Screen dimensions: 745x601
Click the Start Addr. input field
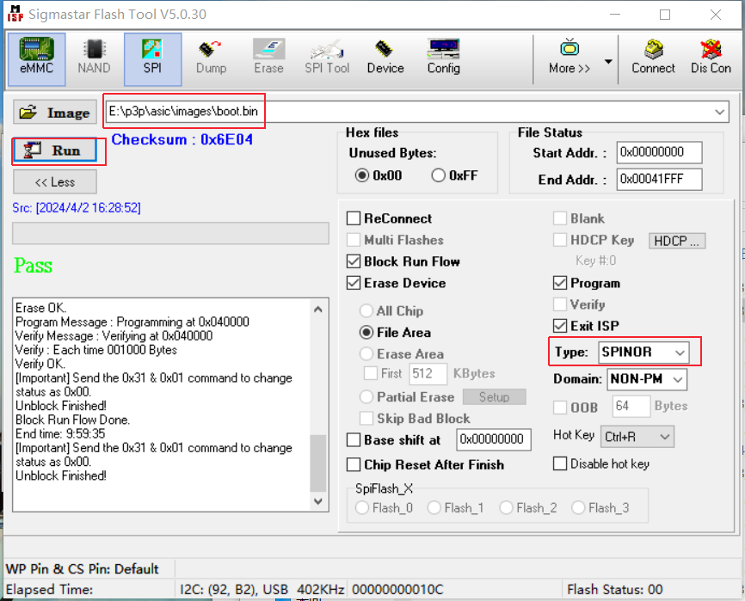click(659, 152)
